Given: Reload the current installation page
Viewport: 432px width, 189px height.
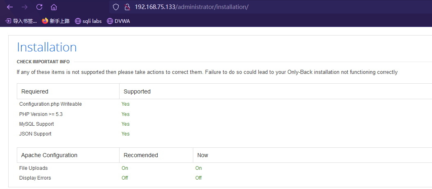Looking at the screenshot, I should [39, 7].
